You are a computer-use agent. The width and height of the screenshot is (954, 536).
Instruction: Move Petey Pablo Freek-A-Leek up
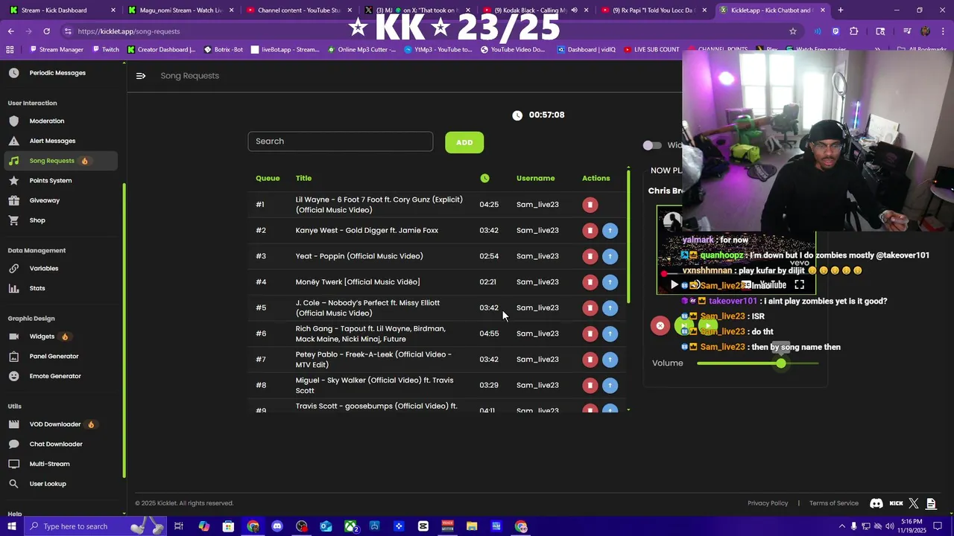pos(610,360)
